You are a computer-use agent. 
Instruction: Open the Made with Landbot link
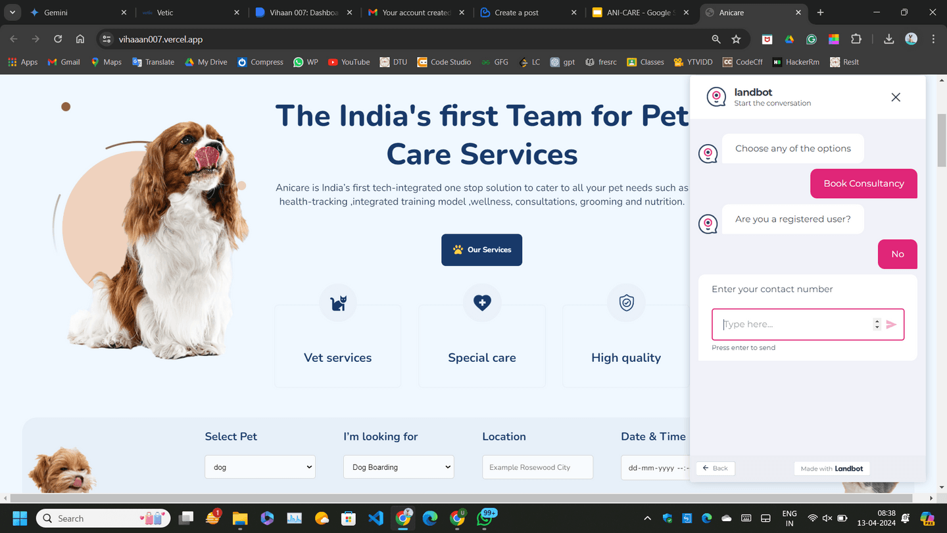coord(832,469)
